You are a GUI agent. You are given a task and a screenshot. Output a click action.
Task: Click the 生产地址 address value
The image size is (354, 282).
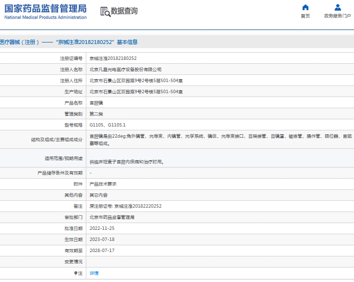(136, 92)
